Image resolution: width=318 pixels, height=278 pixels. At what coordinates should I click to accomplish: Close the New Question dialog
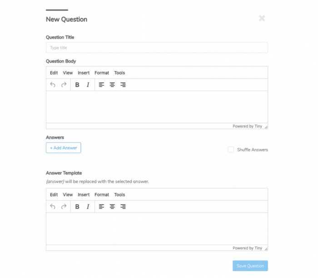tap(262, 19)
